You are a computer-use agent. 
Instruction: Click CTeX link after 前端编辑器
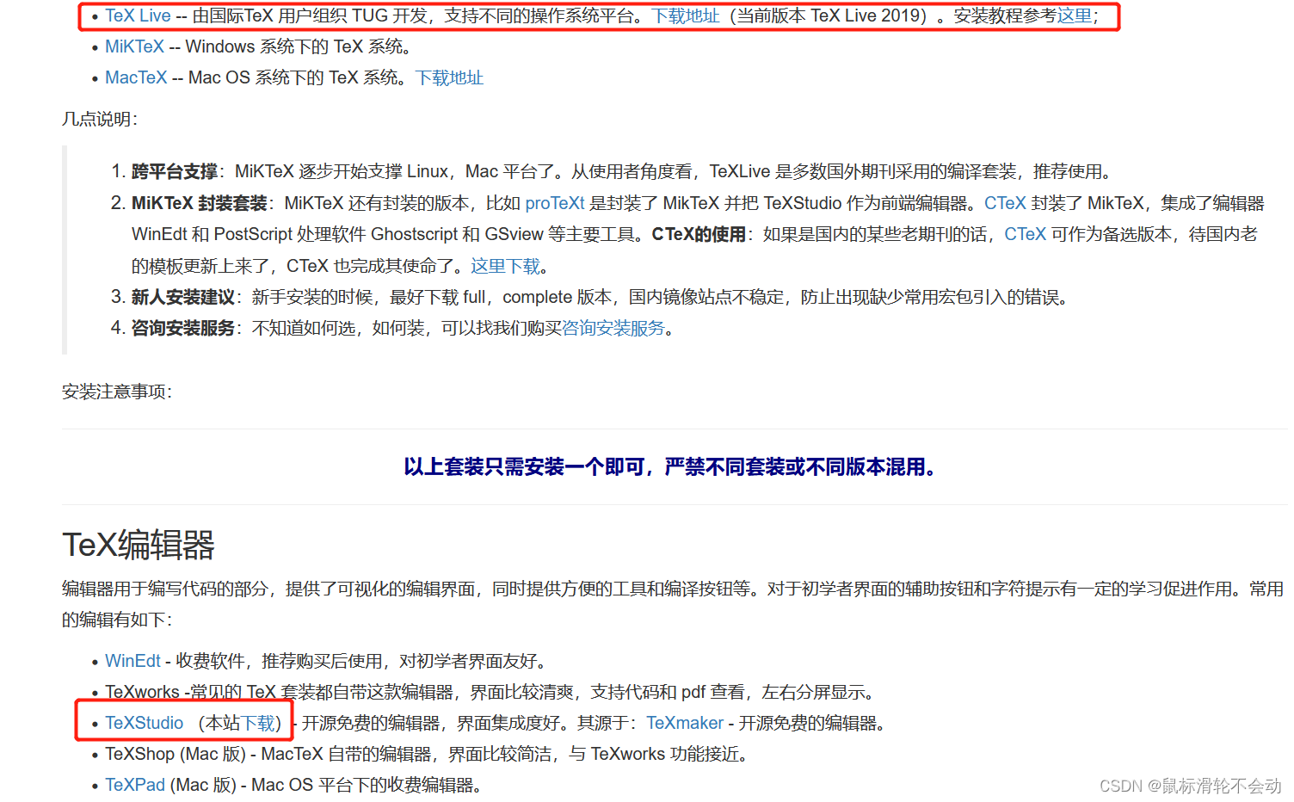(1005, 203)
